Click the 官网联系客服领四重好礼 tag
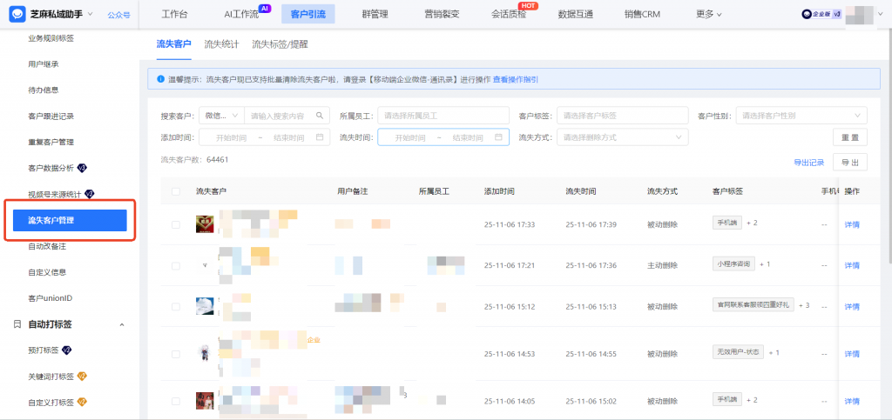Screen dimensions: 892x420 tap(753, 305)
